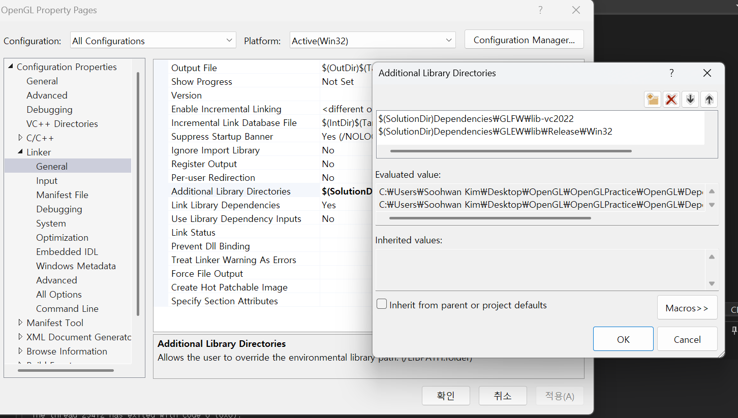Viewport: 738px width, 418px height.
Task: Select the GLFW lib-vc2022 directory line
Action: 476,118
